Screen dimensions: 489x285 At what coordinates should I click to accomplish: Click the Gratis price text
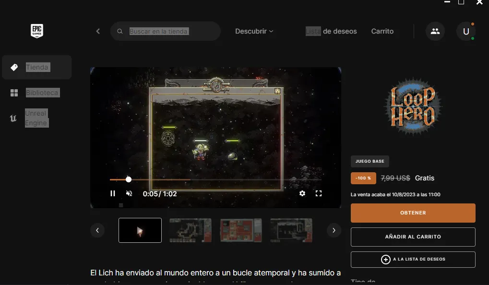(424, 178)
